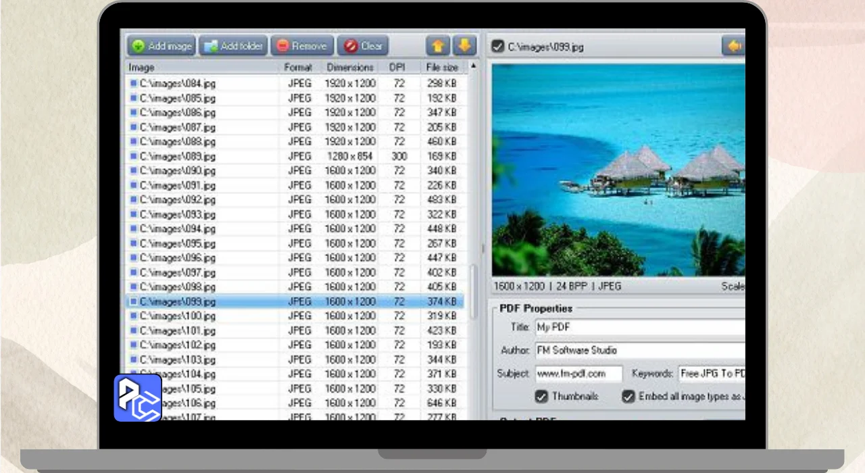Click the blue PC logo badge
The image size is (865, 473).
[138, 398]
